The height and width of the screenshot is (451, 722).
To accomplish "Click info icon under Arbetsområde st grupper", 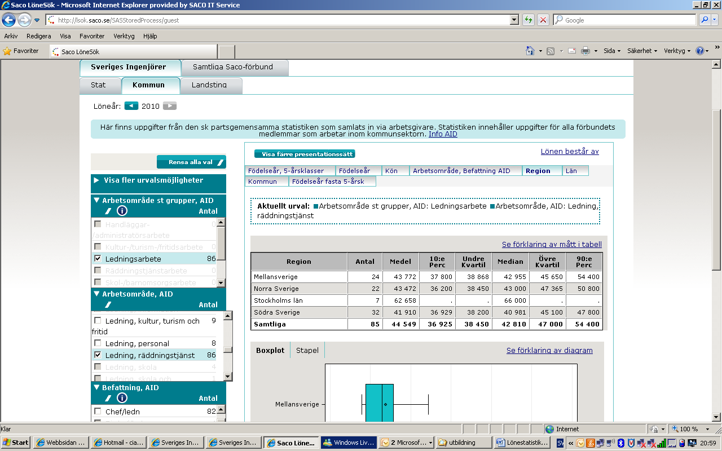I will coord(122,211).
